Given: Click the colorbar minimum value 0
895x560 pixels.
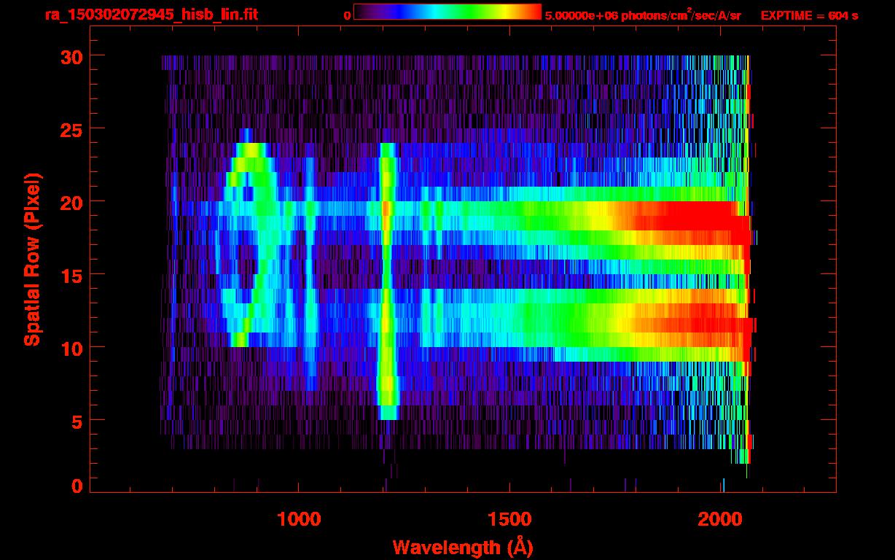Looking at the screenshot, I should 347,15.
